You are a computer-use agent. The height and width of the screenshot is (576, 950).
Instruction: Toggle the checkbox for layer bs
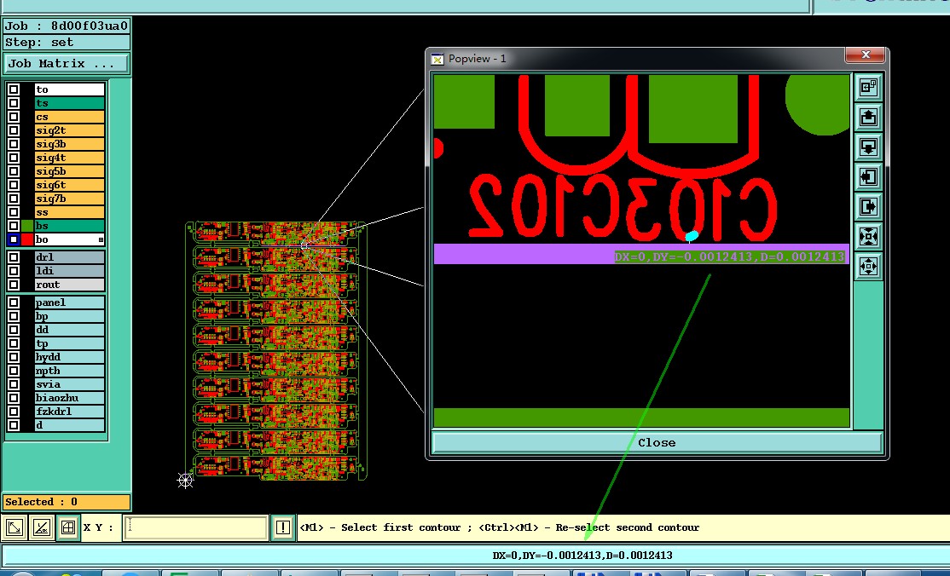pos(14,226)
